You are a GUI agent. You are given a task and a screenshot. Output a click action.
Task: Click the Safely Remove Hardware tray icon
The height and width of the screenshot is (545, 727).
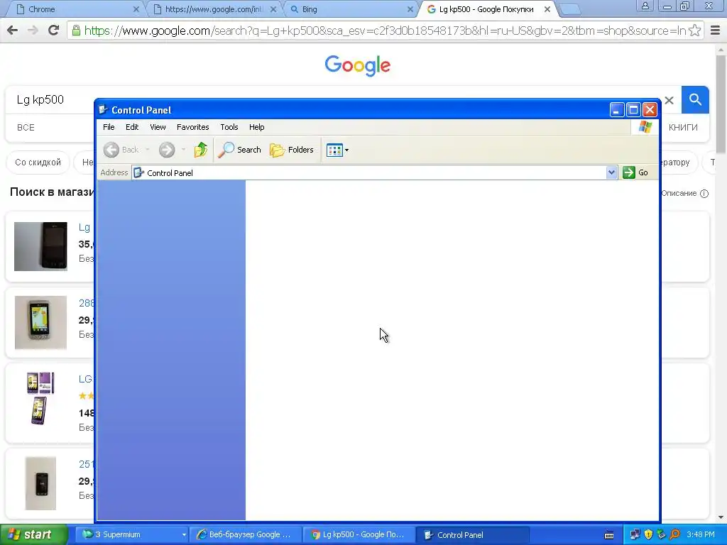pyautogui.click(x=661, y=535)
